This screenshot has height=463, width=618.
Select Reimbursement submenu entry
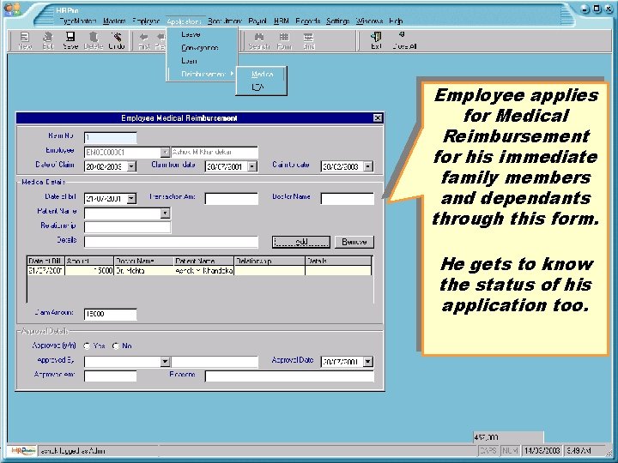(203, 74)
